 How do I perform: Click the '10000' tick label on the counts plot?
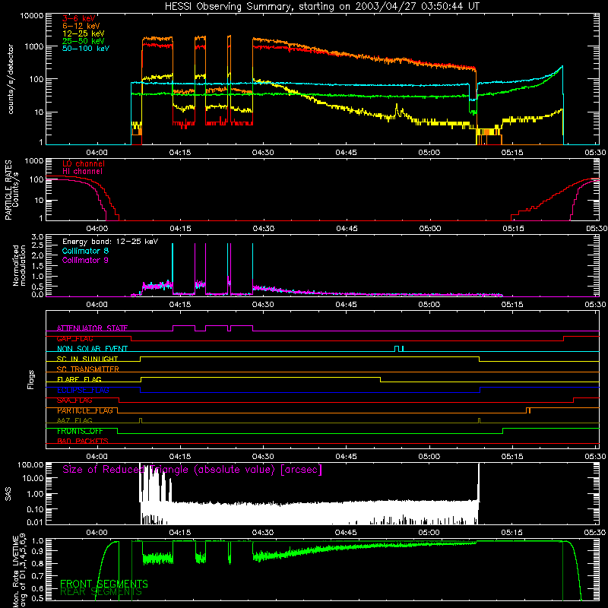(x=32, y=16)
